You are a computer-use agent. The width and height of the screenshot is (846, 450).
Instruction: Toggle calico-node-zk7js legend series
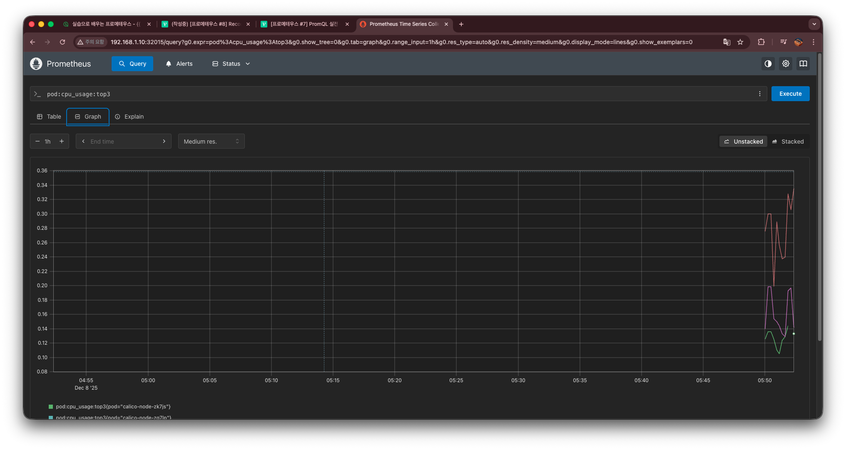(x=113, y=407)
